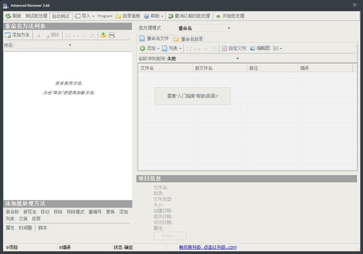The image size is (363, 254).
Task: Click move file up icon
Action: (197, 49)
